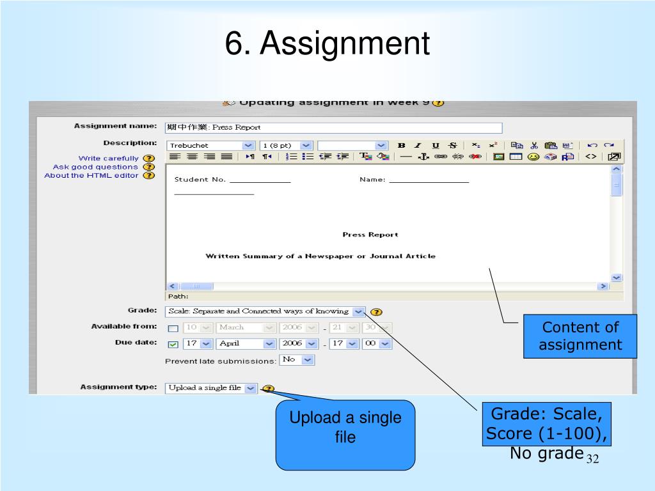Viewport: 655px width, 491px height.
Task: Redo the last edit
Action: [609, 145]
